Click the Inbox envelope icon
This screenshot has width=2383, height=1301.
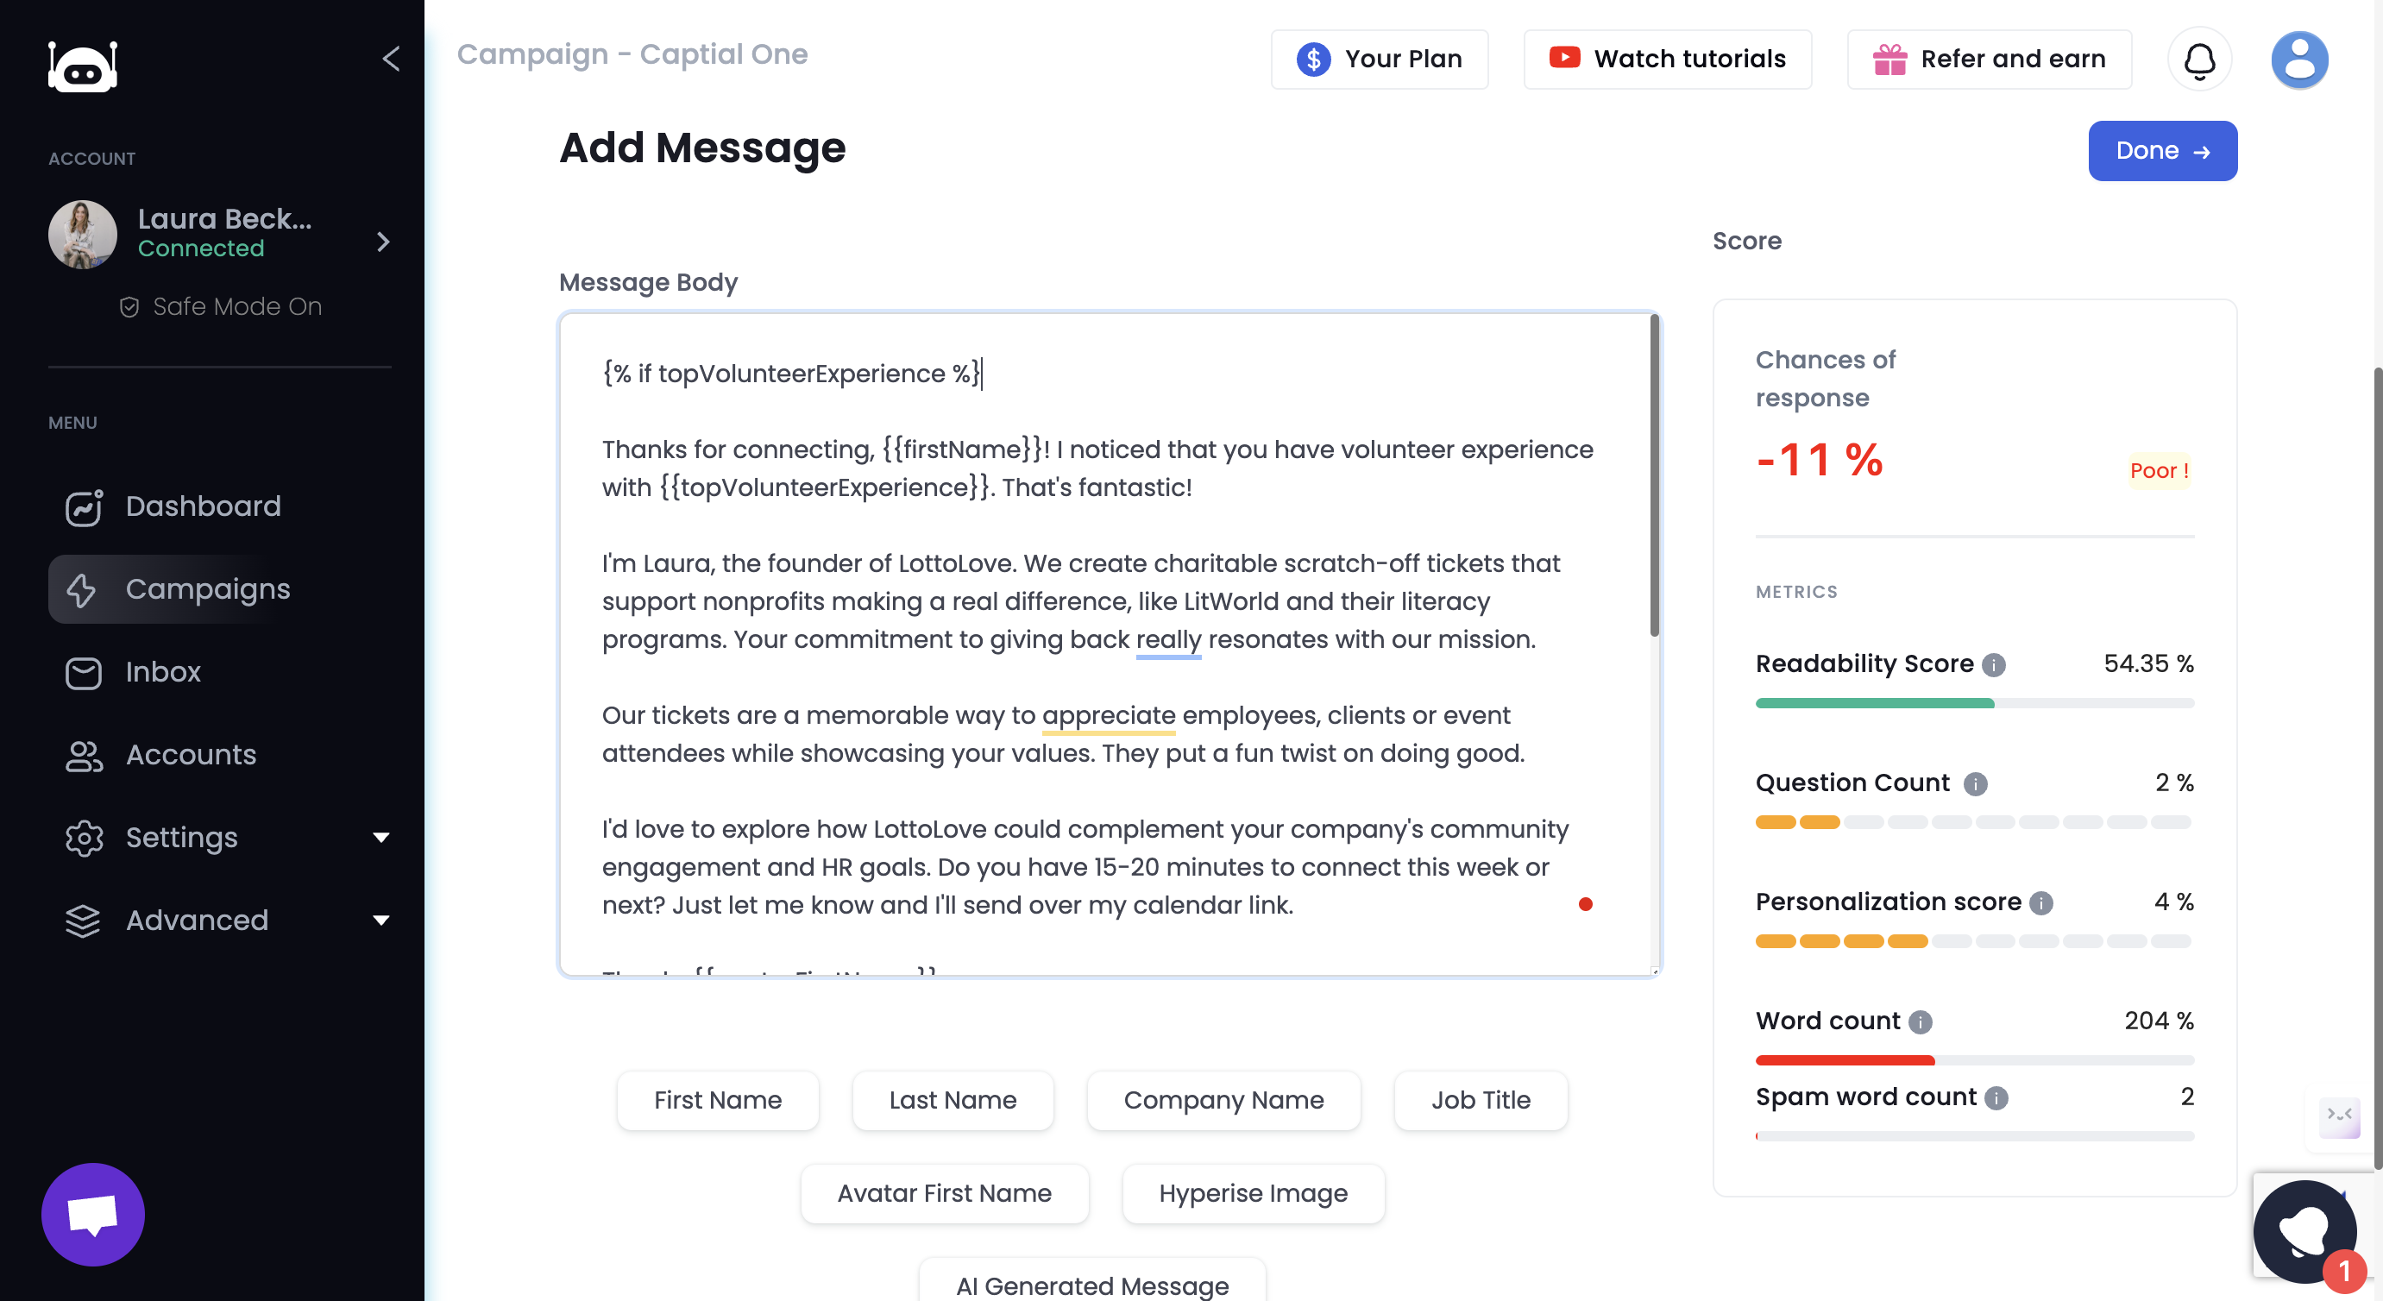tap(83, 673)
